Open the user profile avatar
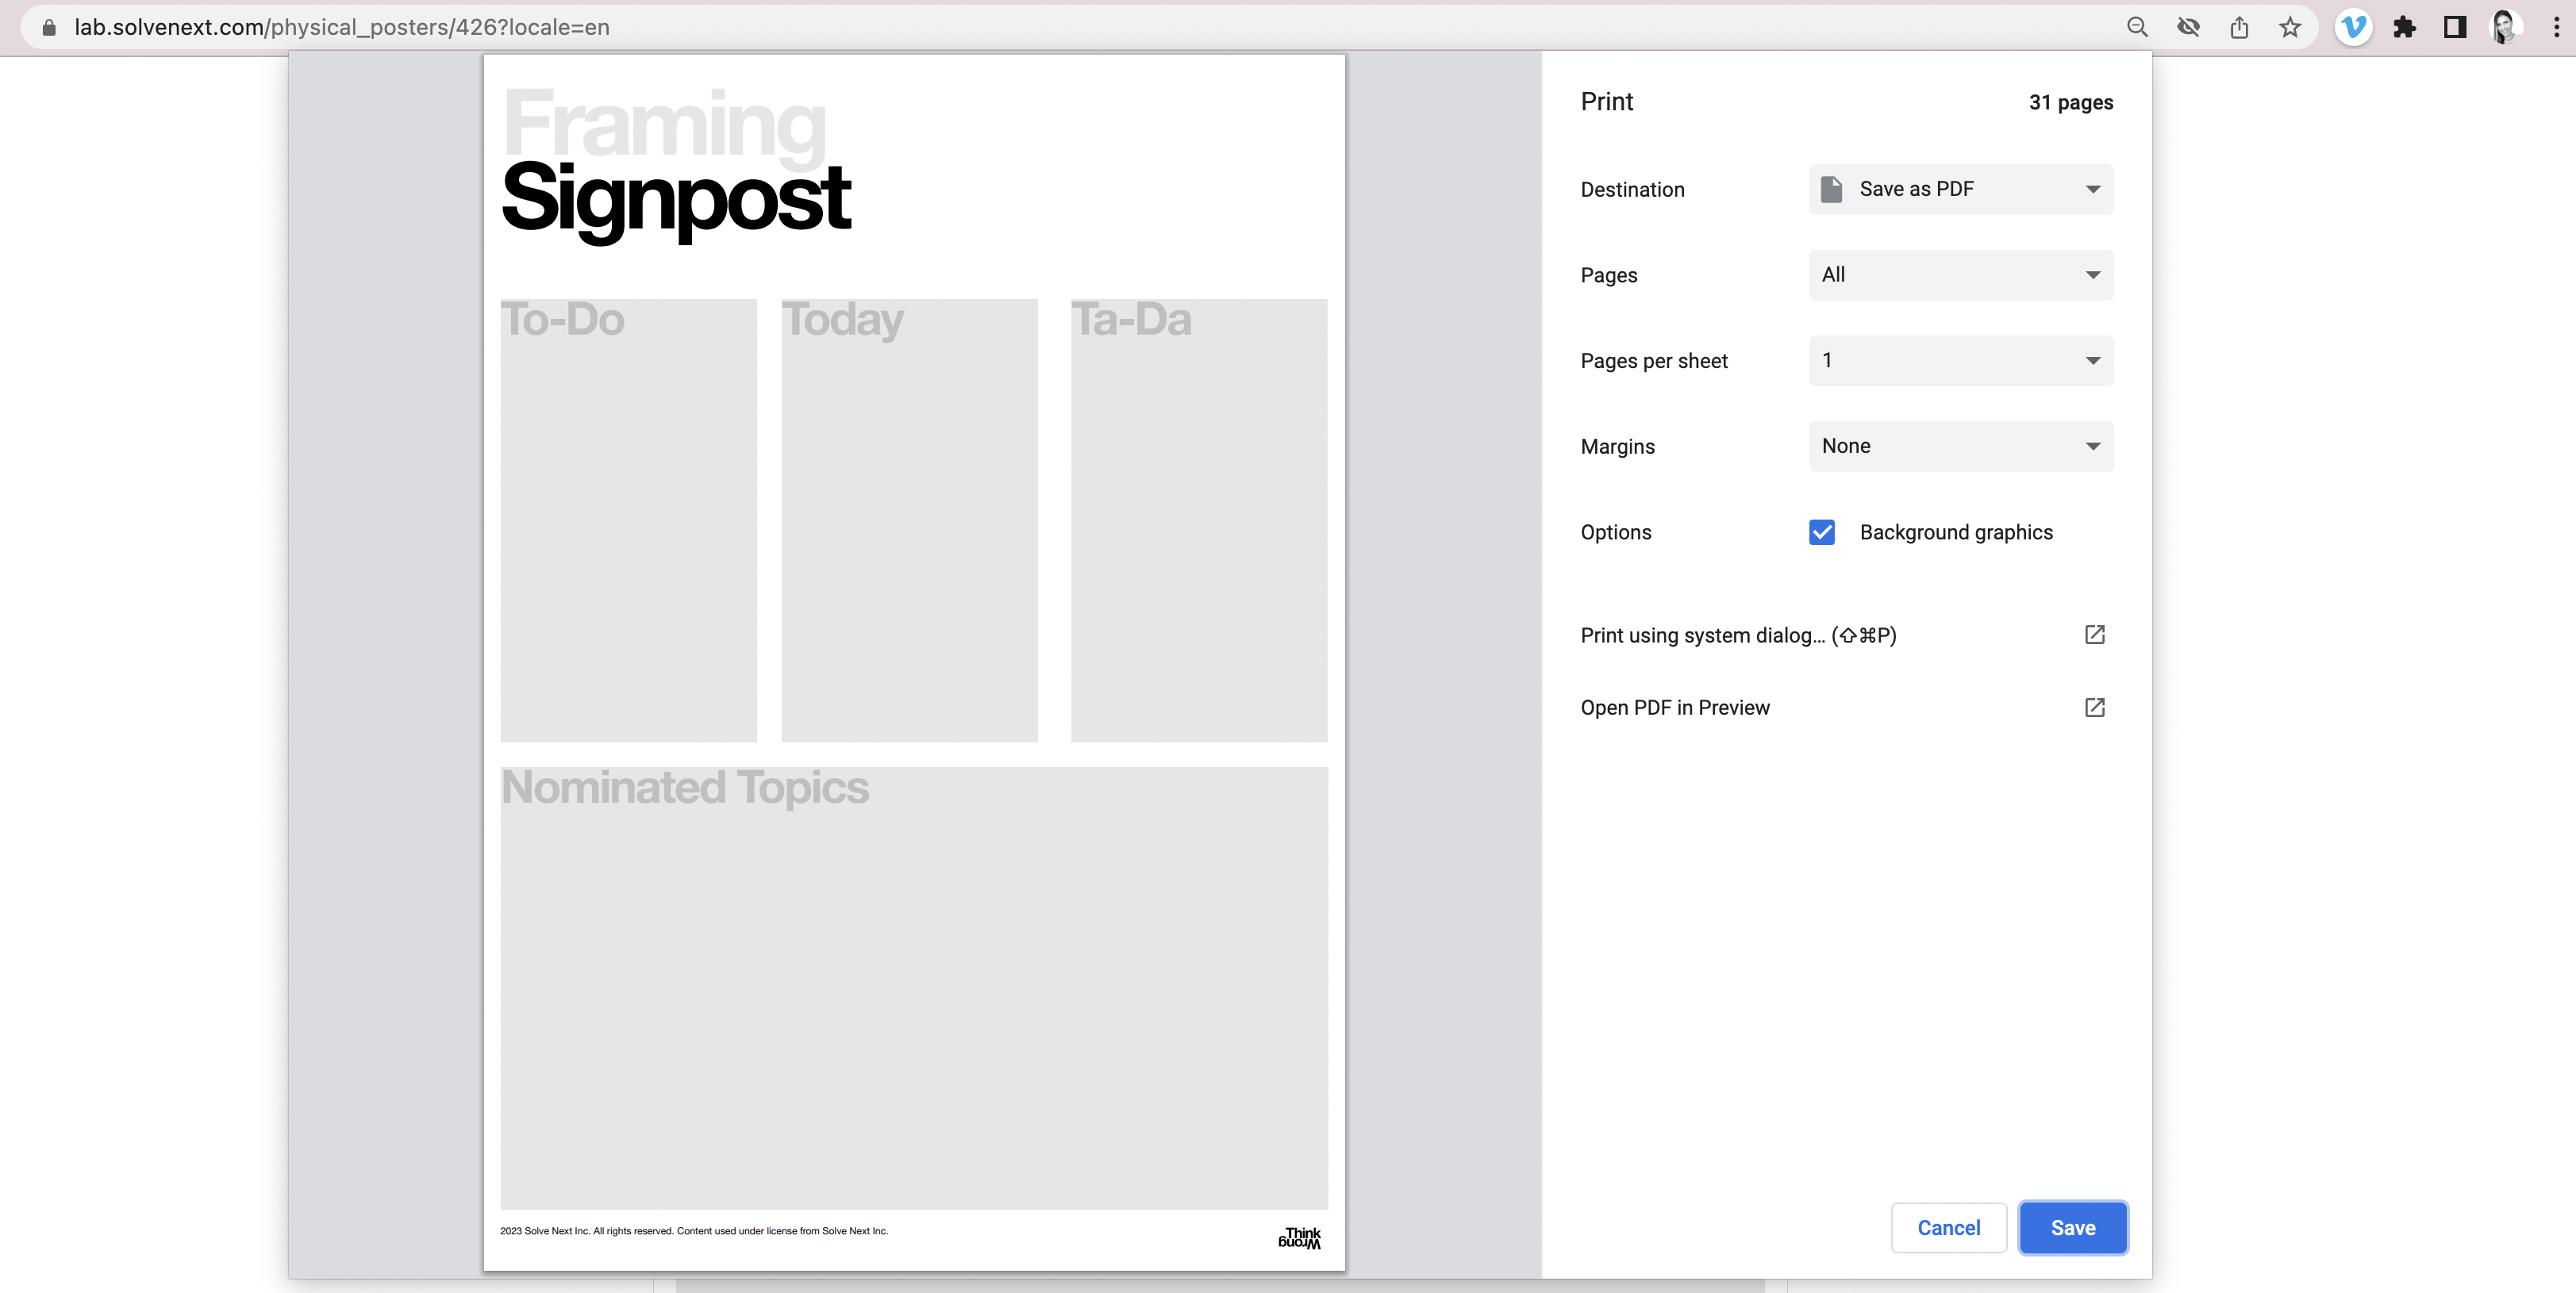Viewport: 2576px width, 1293px height. [2505, 27]
